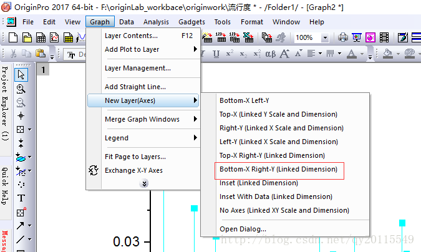
Task: Click the Print icon
Action: point(343,37)
